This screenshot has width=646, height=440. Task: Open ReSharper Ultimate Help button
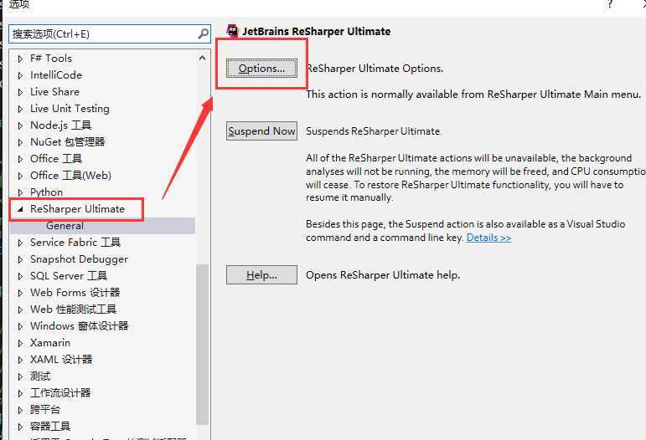tap(261, 274)
